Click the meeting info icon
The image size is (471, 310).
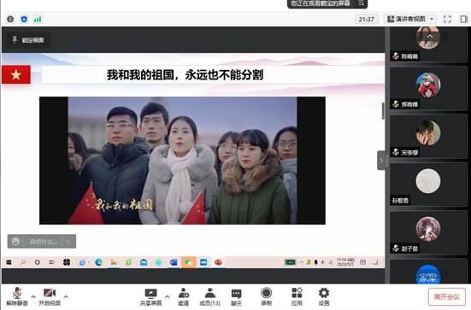click(x=10, y=19)
